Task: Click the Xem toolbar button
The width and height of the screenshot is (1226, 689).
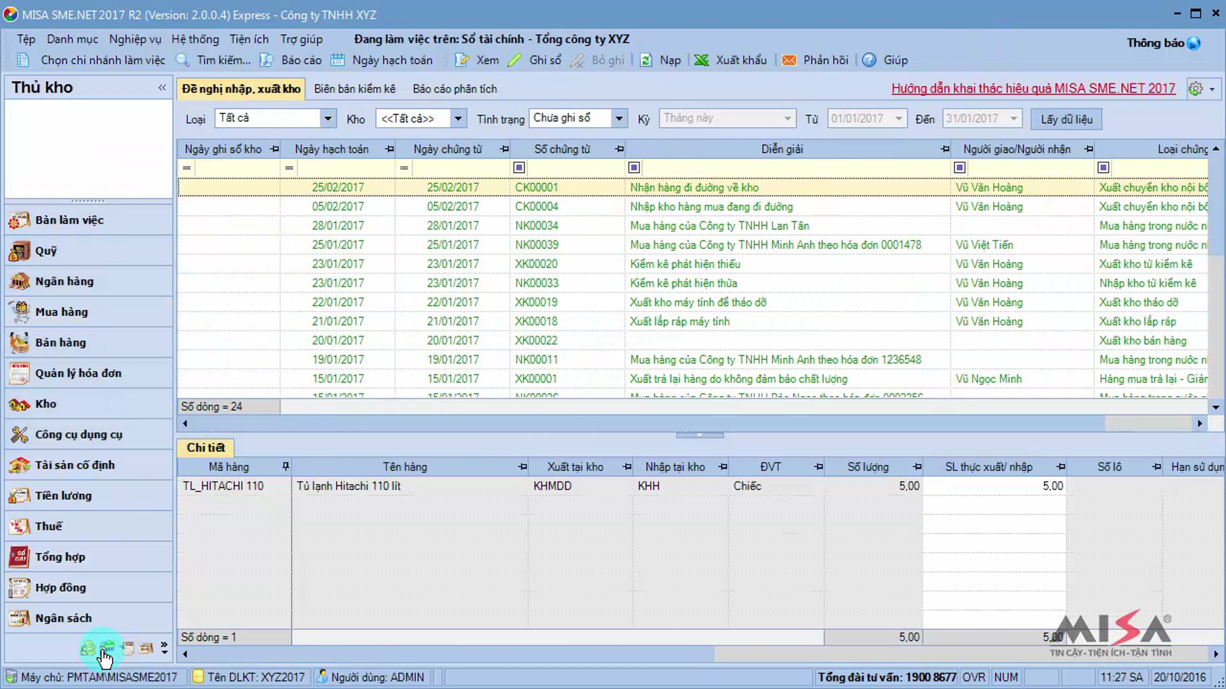Action: point(477,60)
